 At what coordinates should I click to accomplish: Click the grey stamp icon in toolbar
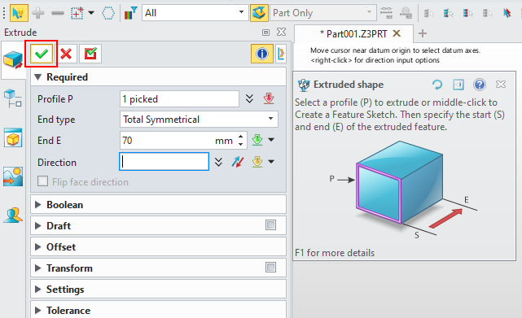point(406,13)
